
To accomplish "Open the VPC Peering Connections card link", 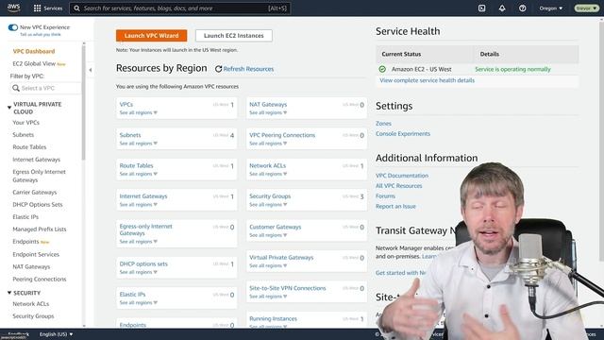I will (282, 135).
